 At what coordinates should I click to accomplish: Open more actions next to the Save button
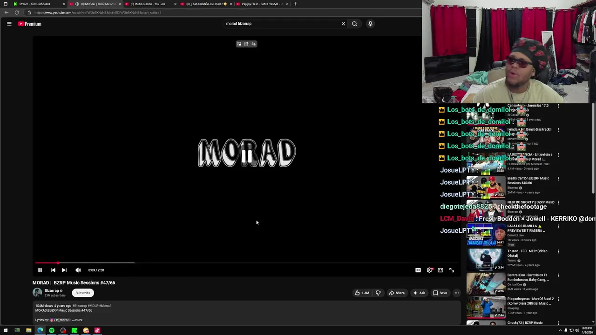pyautogui.click(x=457, y=293)
